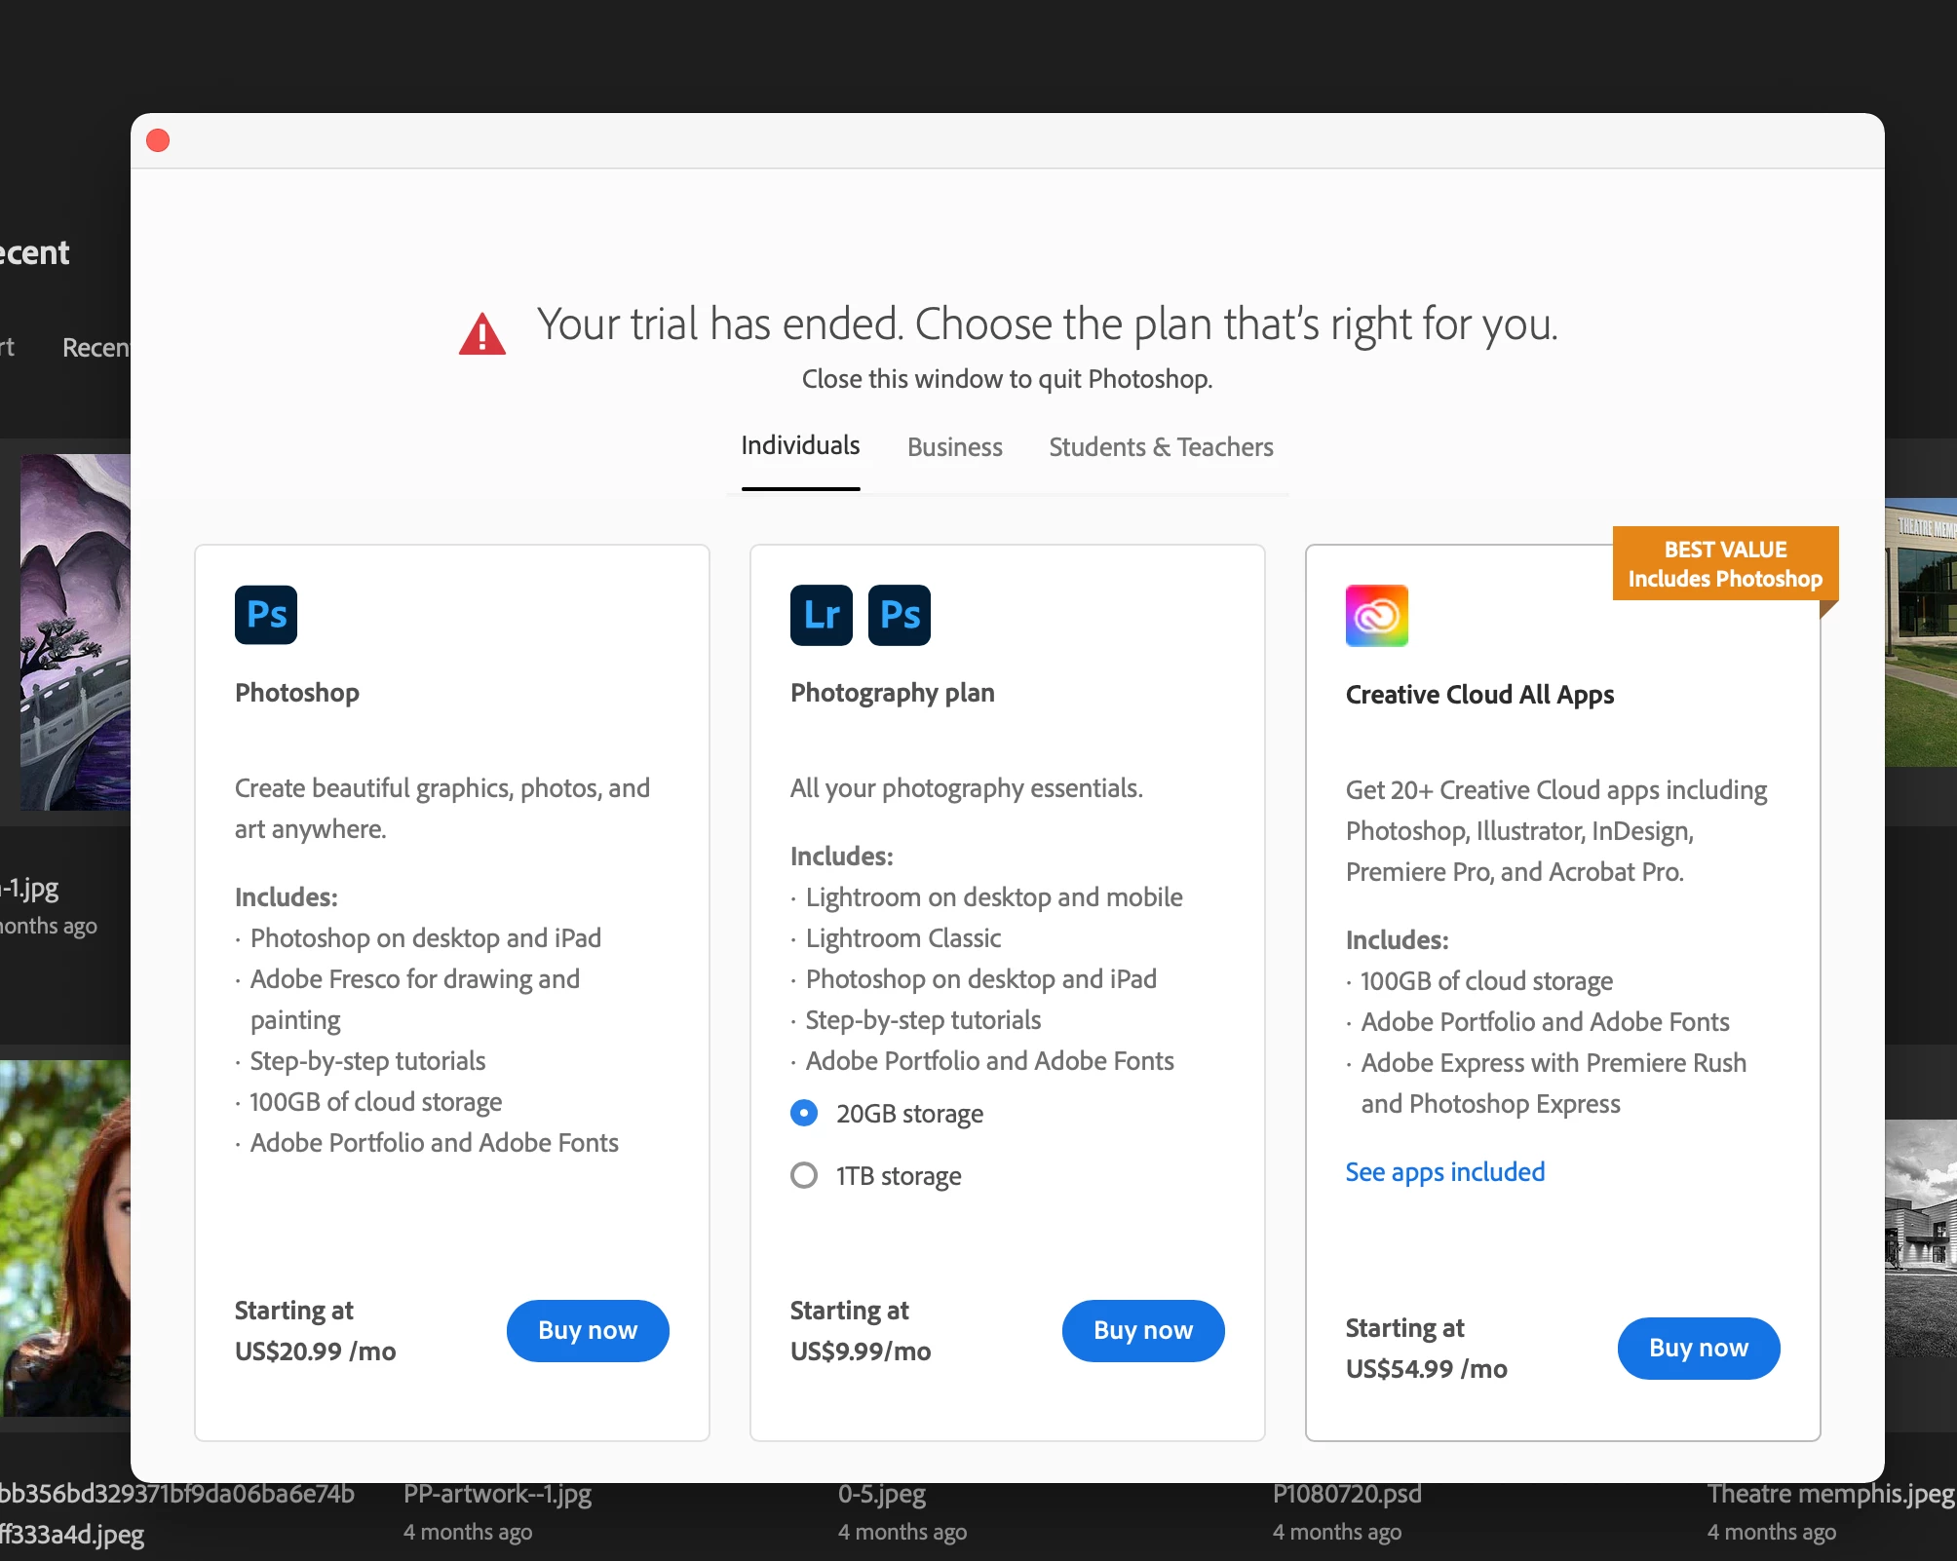
Task: Open the See apps included link
Action: (x=1444, y=1172)
